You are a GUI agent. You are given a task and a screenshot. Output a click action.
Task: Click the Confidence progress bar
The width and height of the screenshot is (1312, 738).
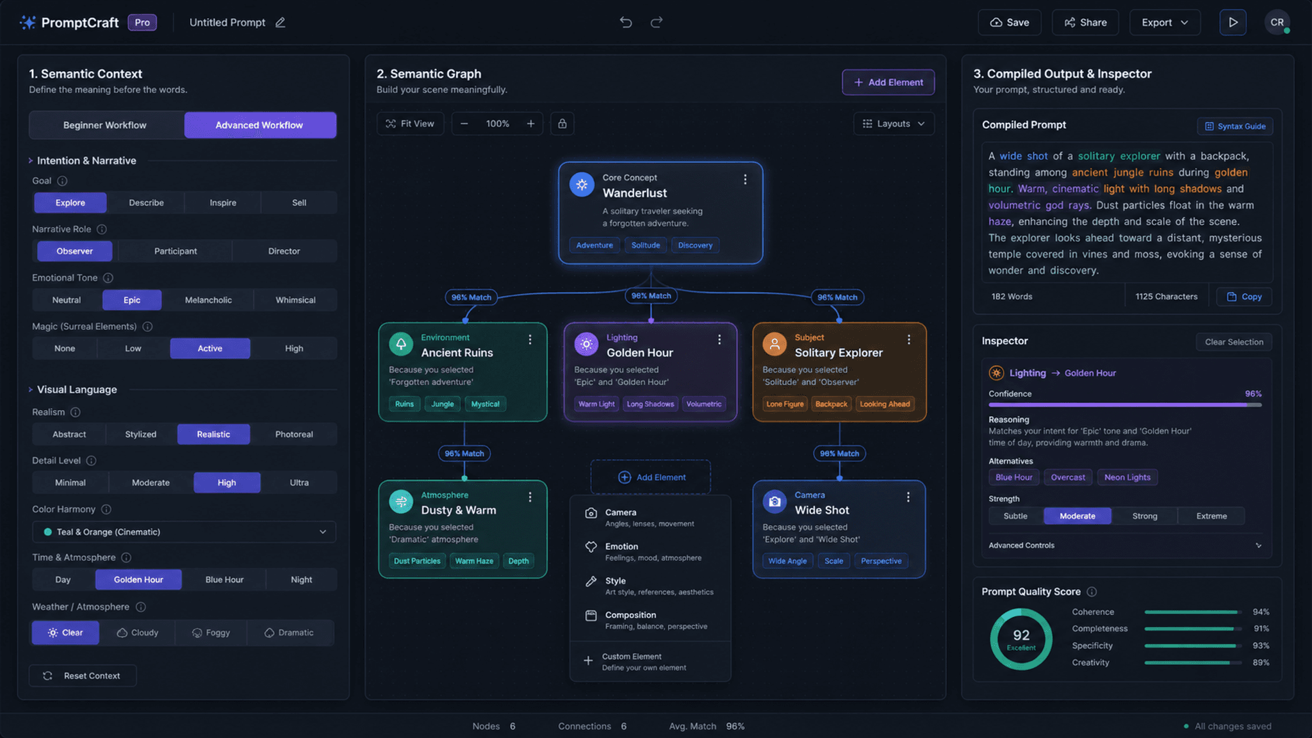point(1125,405)
